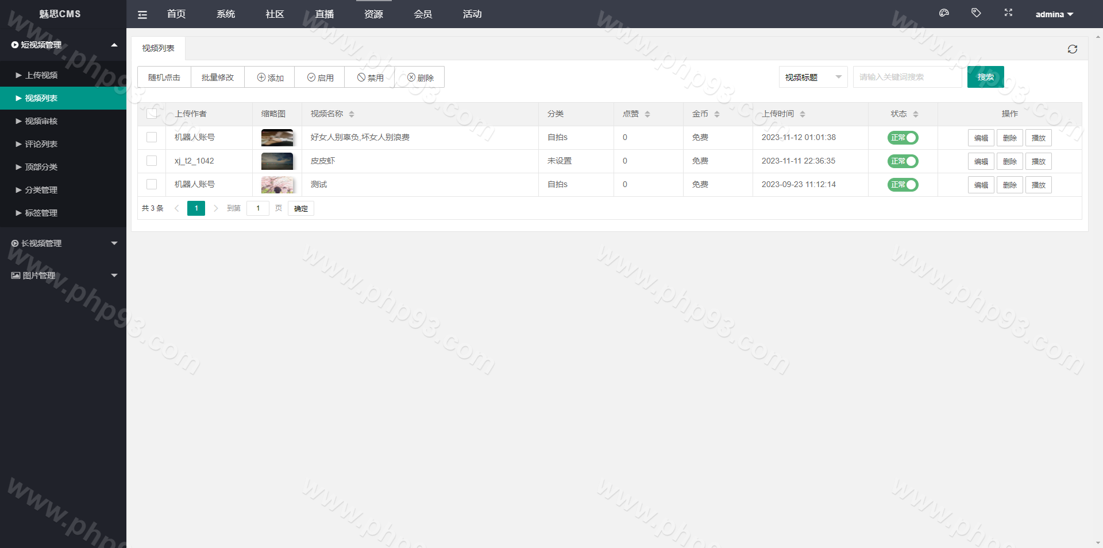The width and height of the screenshot is (1103, 548).
Task: Open the 视频标题 search field dropdown
Action: click(x=813, y=77)
